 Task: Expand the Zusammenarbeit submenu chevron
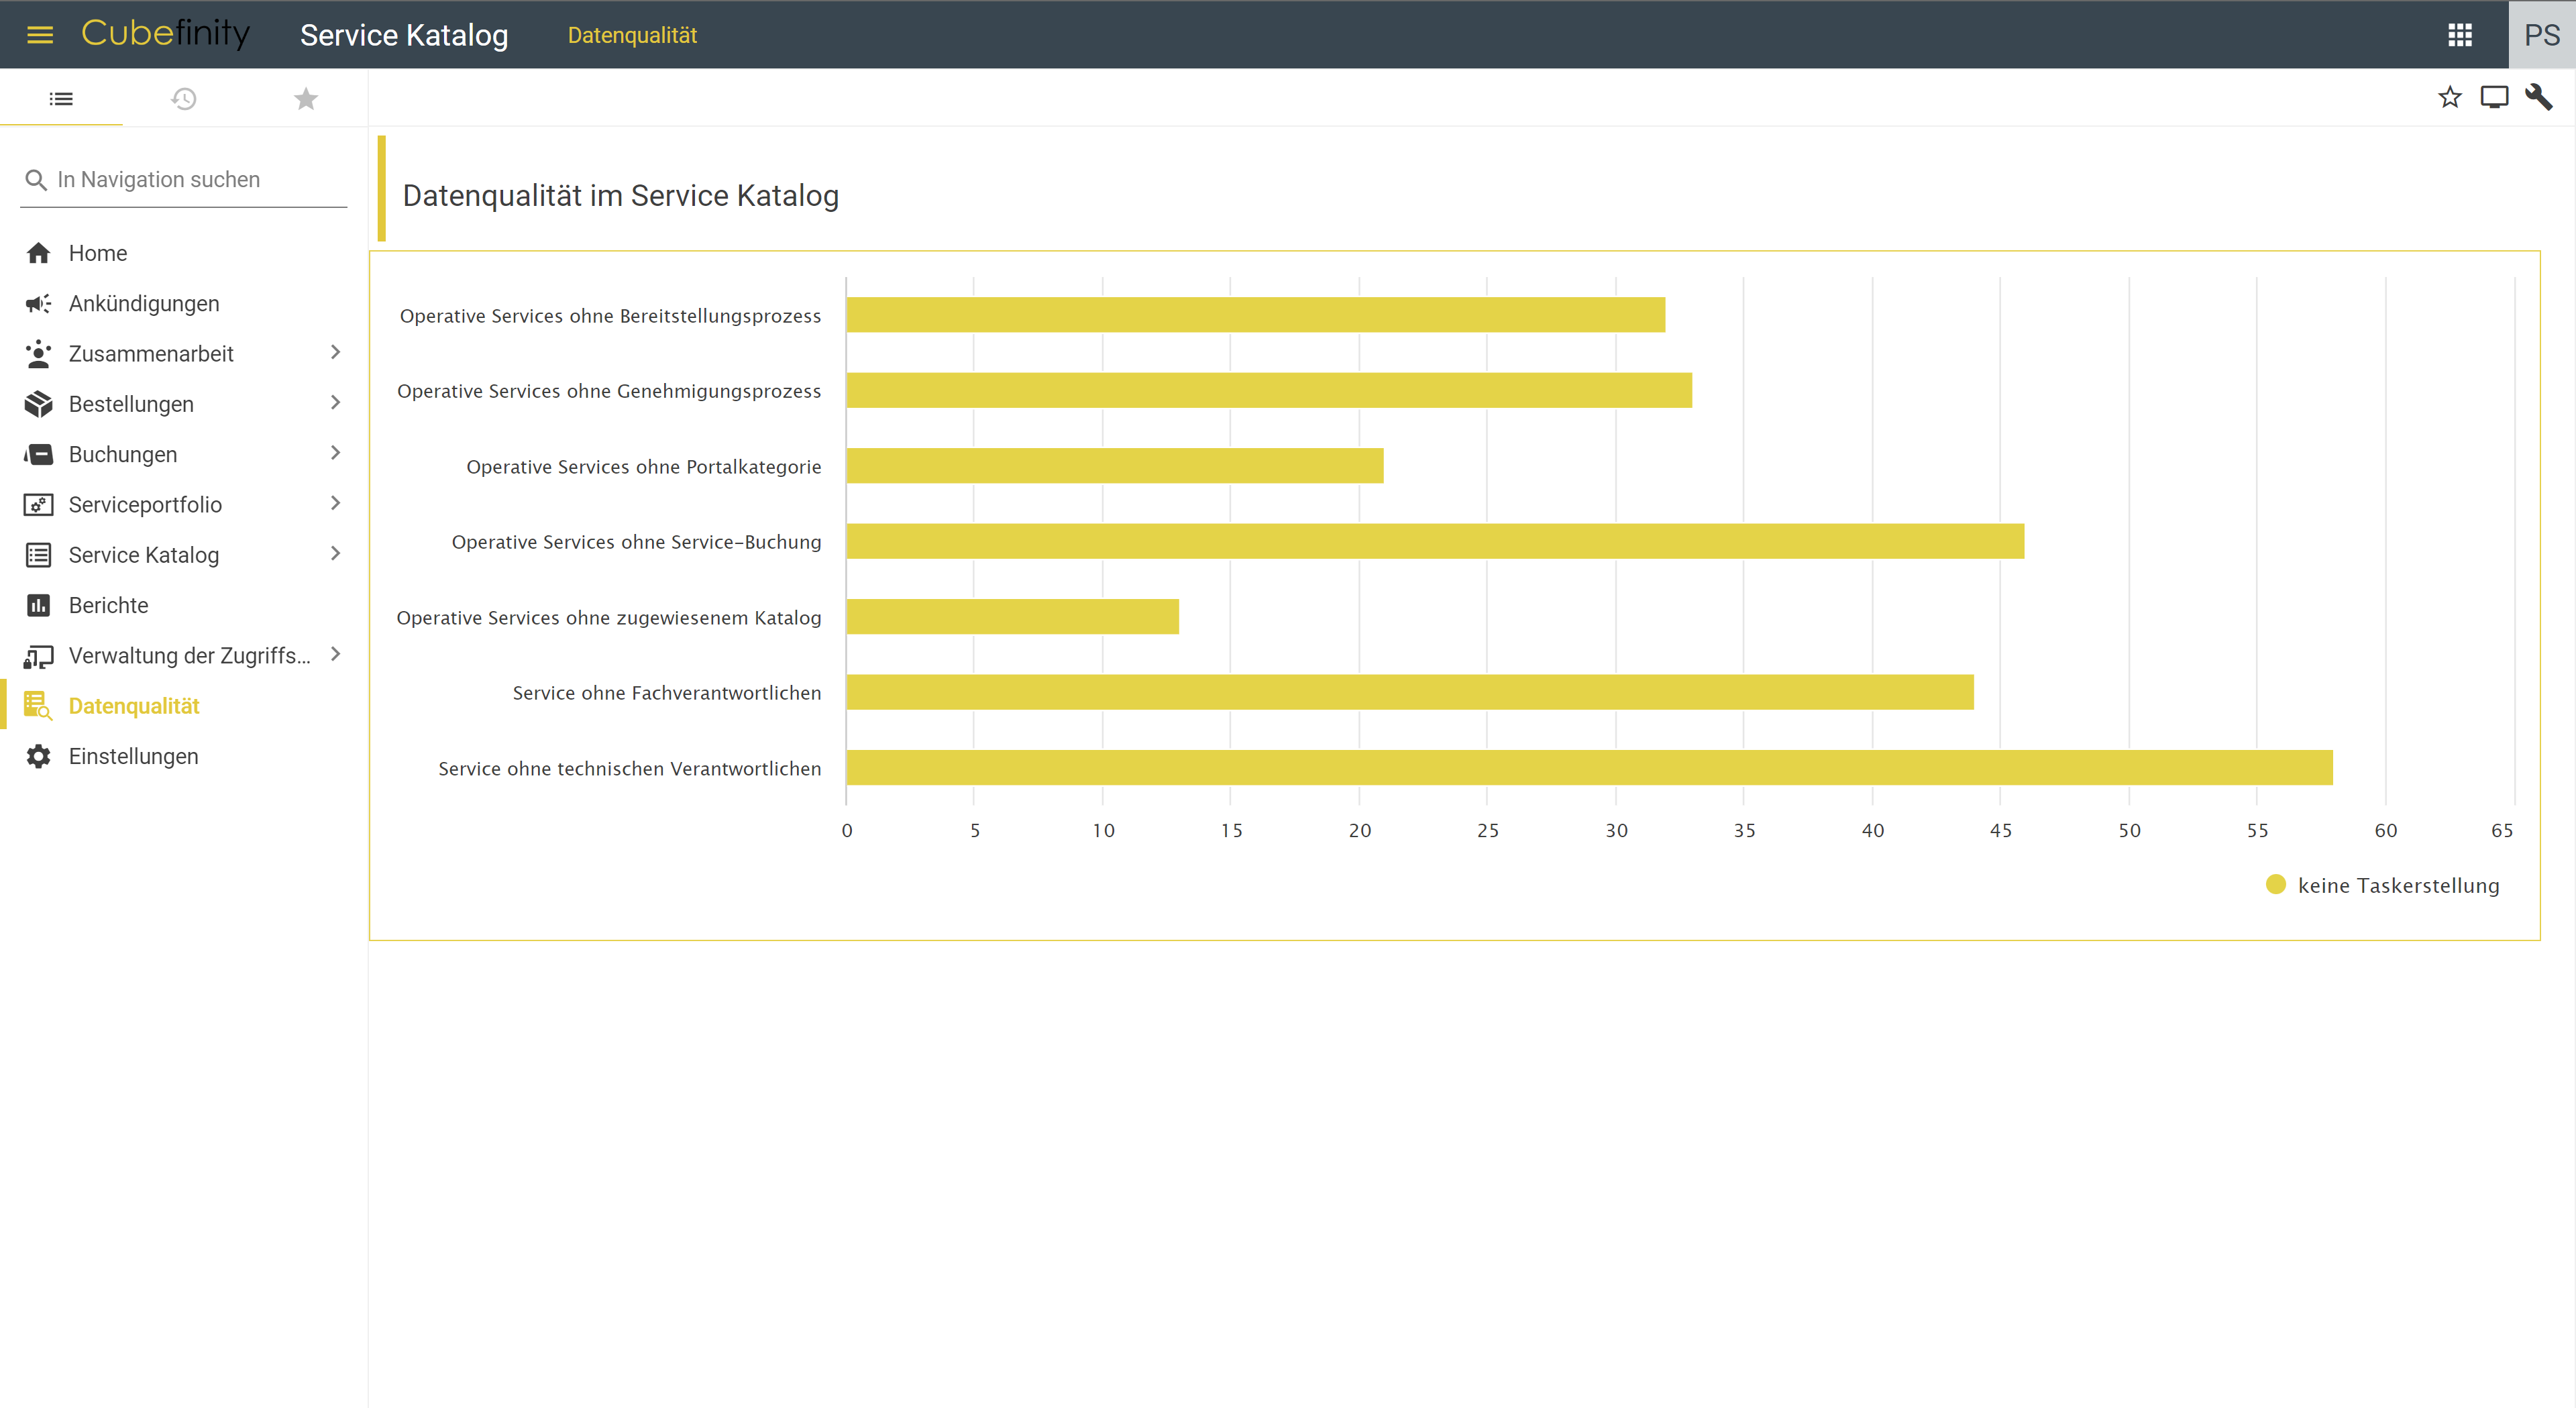click(x=335, y=352)
